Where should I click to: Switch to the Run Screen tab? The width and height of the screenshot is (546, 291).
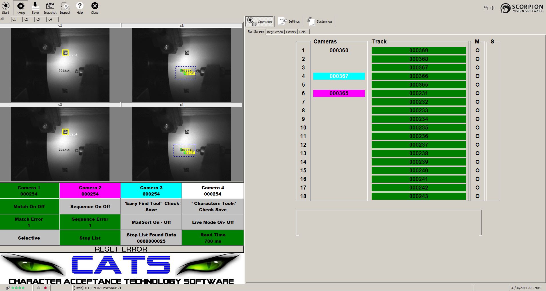click(256, 32)
